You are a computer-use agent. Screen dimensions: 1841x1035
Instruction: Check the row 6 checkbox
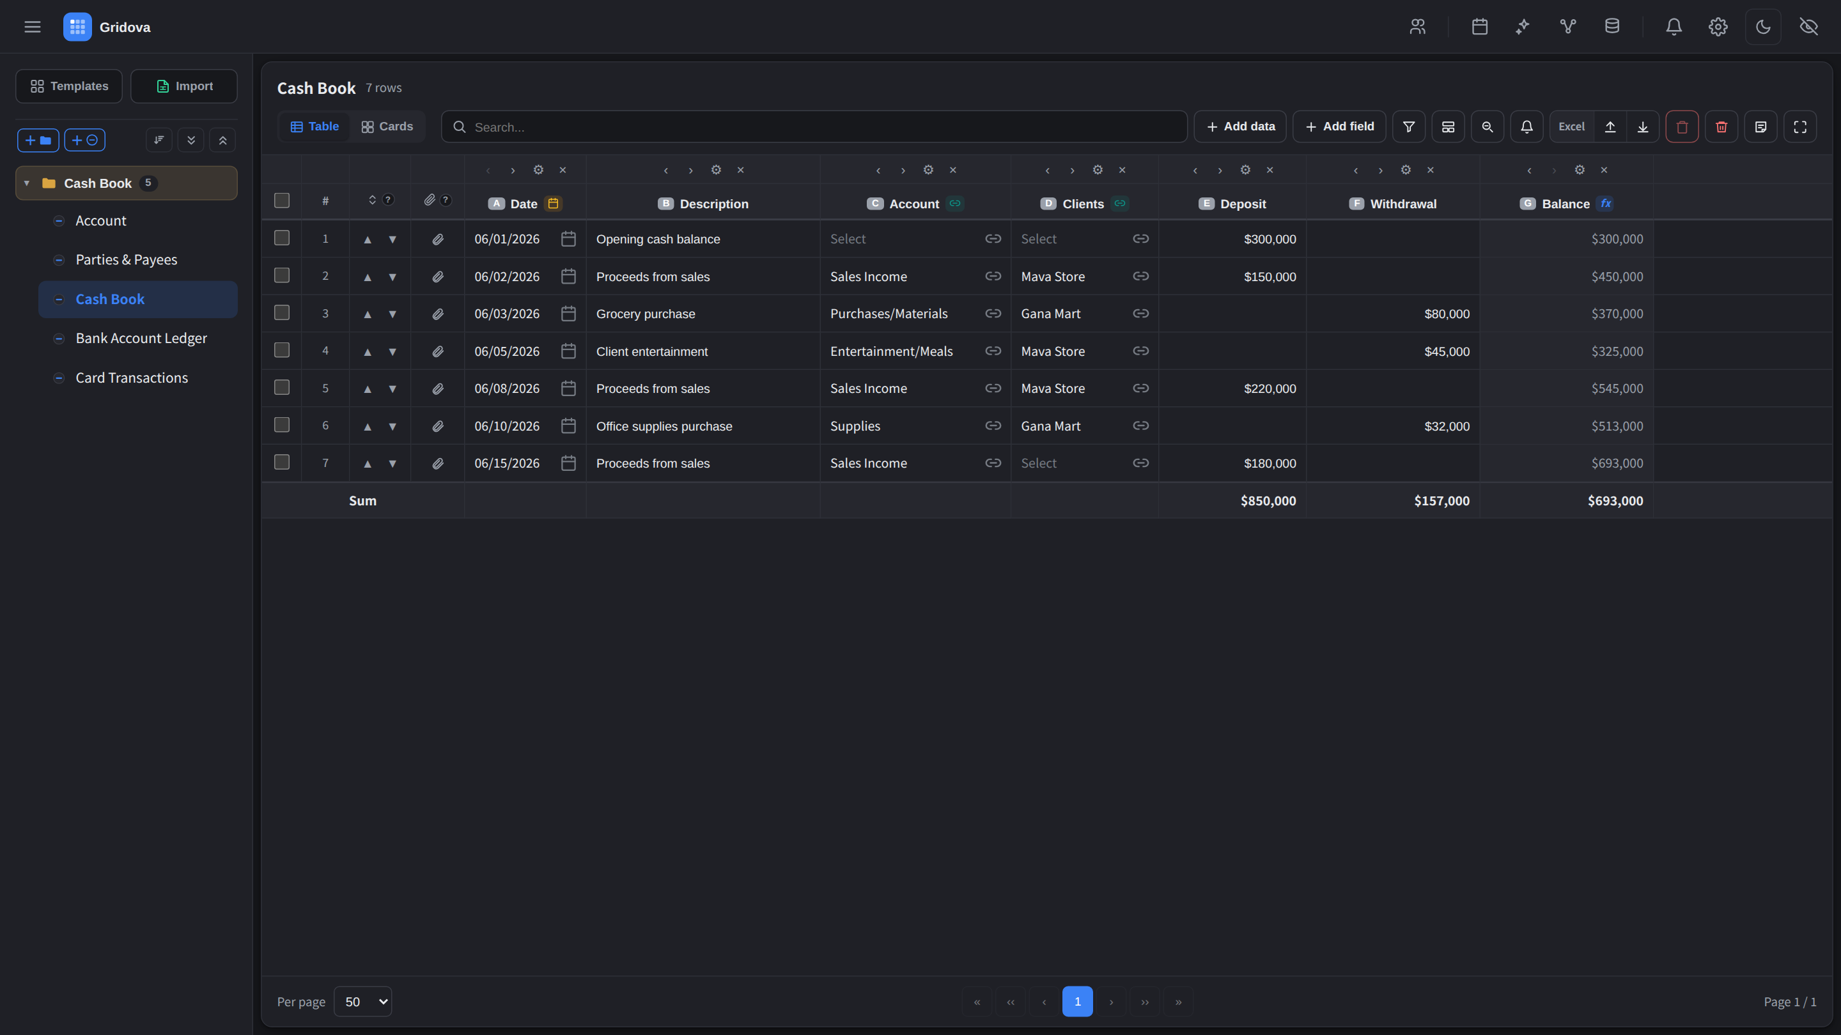click(281, 425)
